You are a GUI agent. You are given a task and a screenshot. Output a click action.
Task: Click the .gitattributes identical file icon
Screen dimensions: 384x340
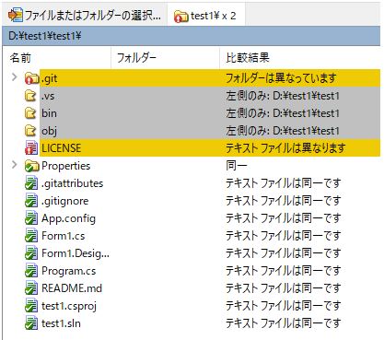tap(31, 183)
